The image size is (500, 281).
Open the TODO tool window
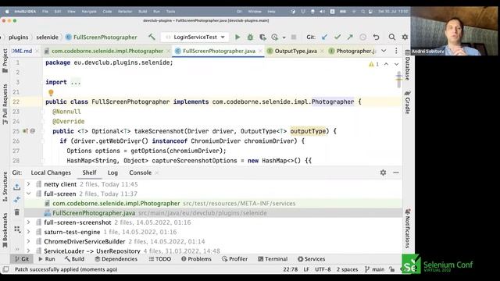point(159,259)
